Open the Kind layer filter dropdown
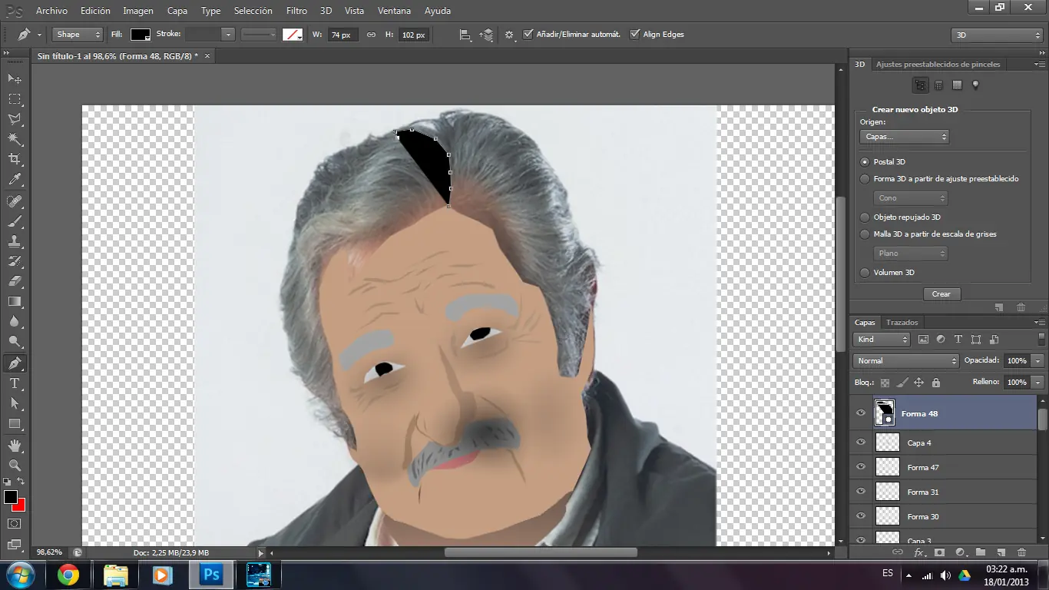Viewport: 1049px width, 590px height. point(882,340)
